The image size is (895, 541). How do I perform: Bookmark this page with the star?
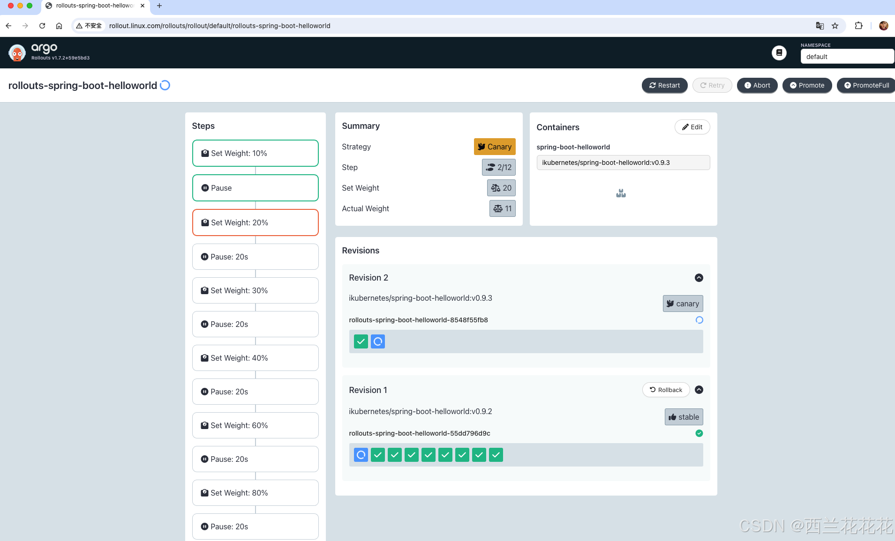835,26
